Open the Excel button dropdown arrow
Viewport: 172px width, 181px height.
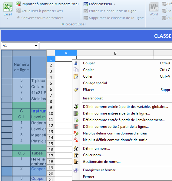coord(8,18)
